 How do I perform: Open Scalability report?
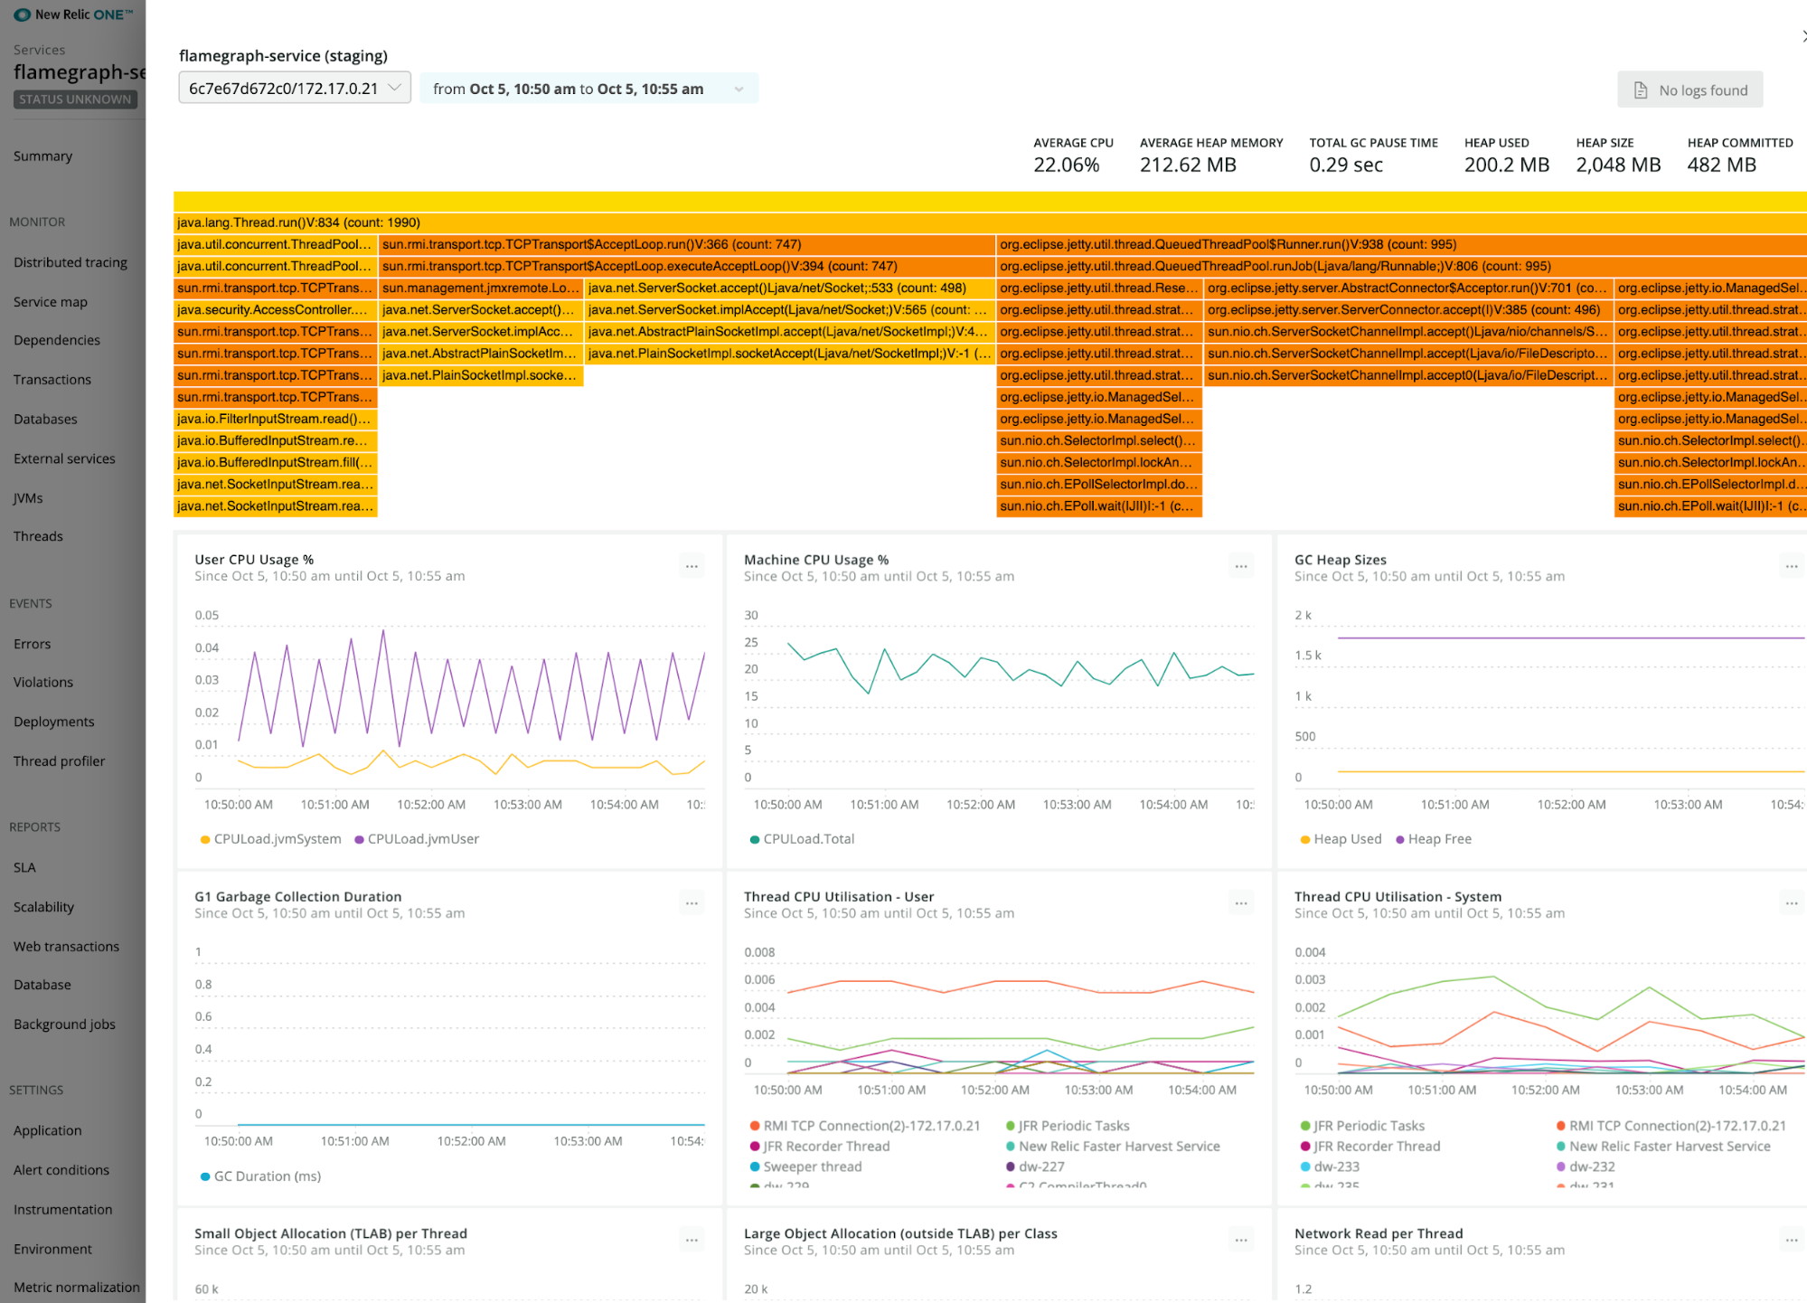43,907
